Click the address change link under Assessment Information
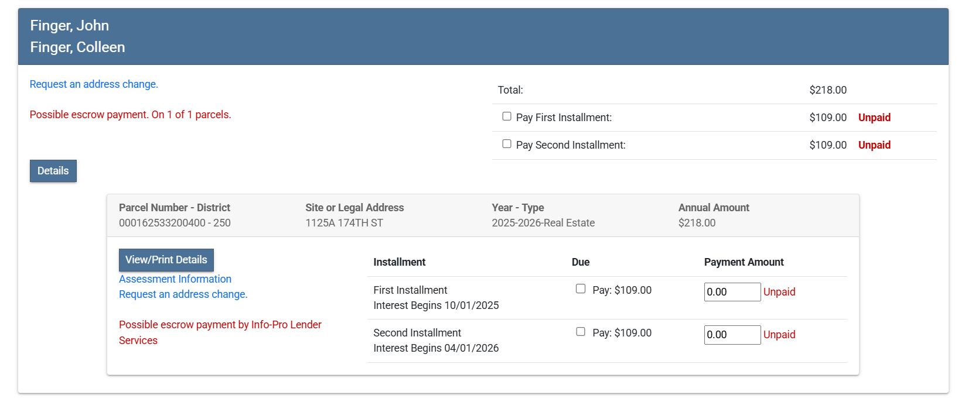The image size is (958, 402). click(x=183, y=294)
